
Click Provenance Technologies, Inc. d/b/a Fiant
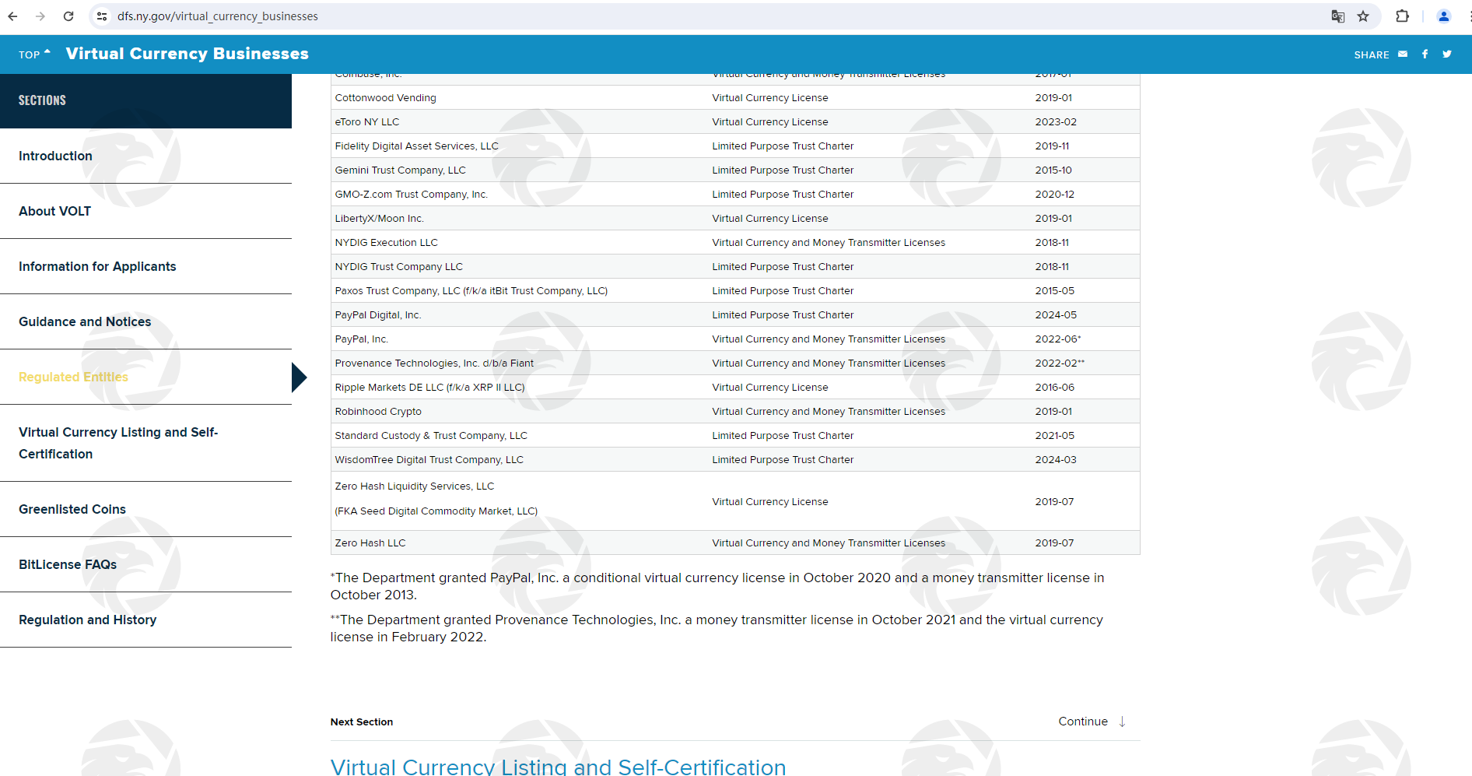pyautogui.click(x=434, y=363)
